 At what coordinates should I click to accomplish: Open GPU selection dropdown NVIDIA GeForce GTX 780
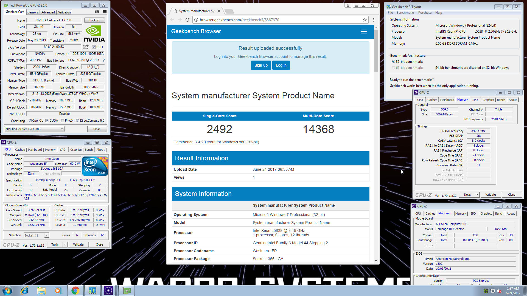35,129
